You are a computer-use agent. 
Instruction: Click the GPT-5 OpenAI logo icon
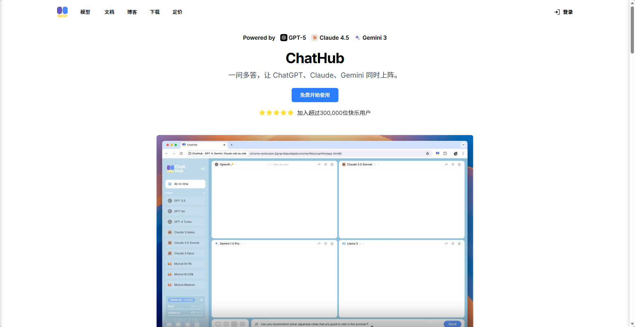(283, 38)
